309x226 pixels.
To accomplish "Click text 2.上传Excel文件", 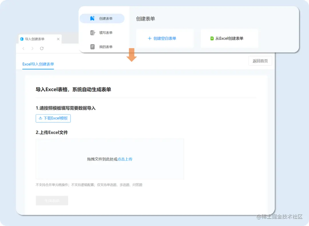I will click(x=51, y=132).
